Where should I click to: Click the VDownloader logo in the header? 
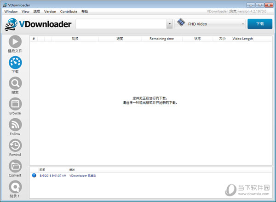point(38,24)
